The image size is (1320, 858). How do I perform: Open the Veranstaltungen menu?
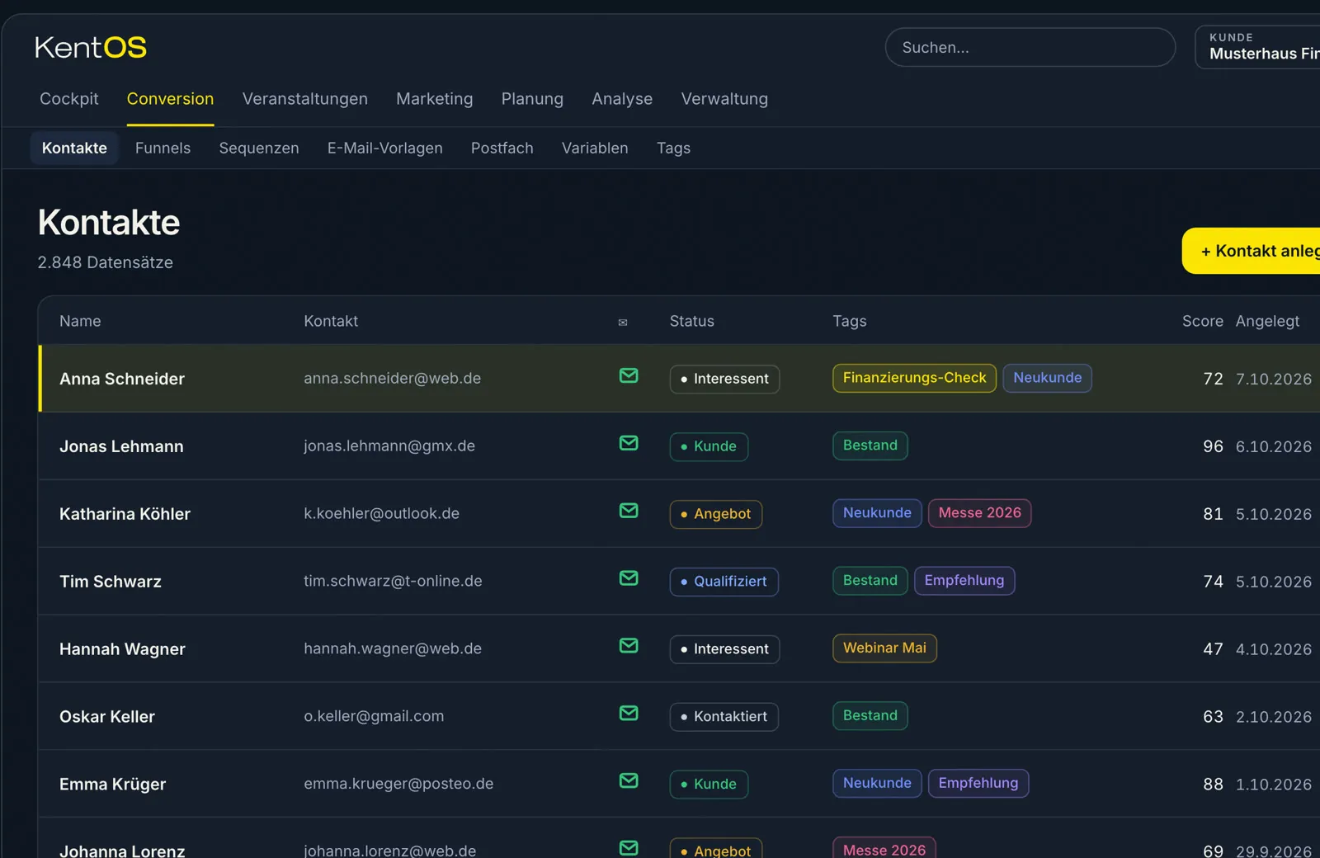(305, 99)
